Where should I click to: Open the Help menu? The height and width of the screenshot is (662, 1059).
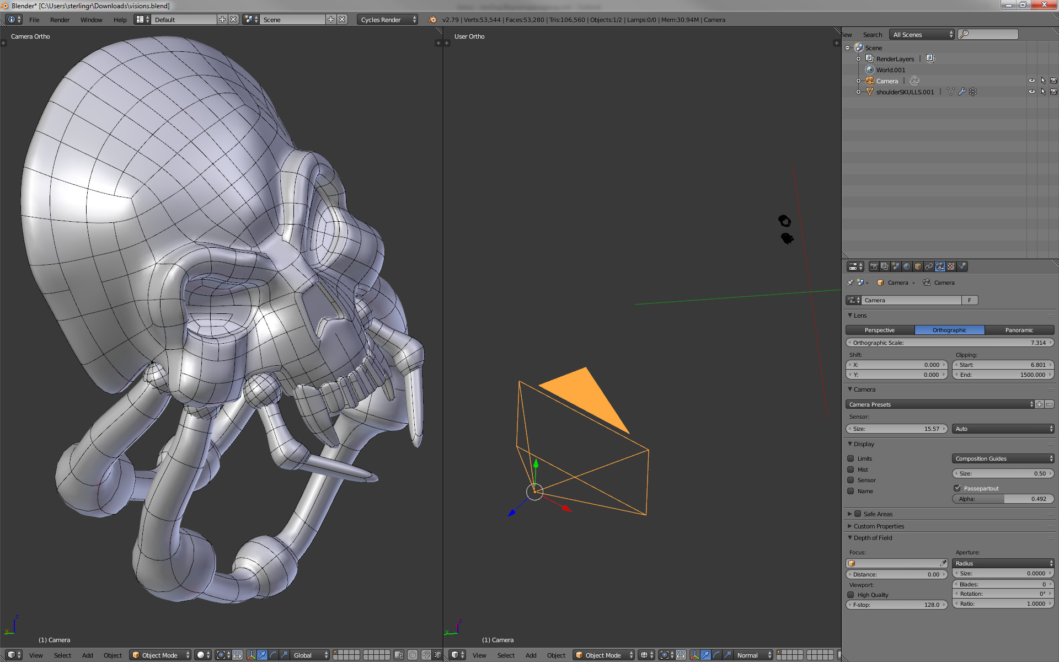pos(120,19)
